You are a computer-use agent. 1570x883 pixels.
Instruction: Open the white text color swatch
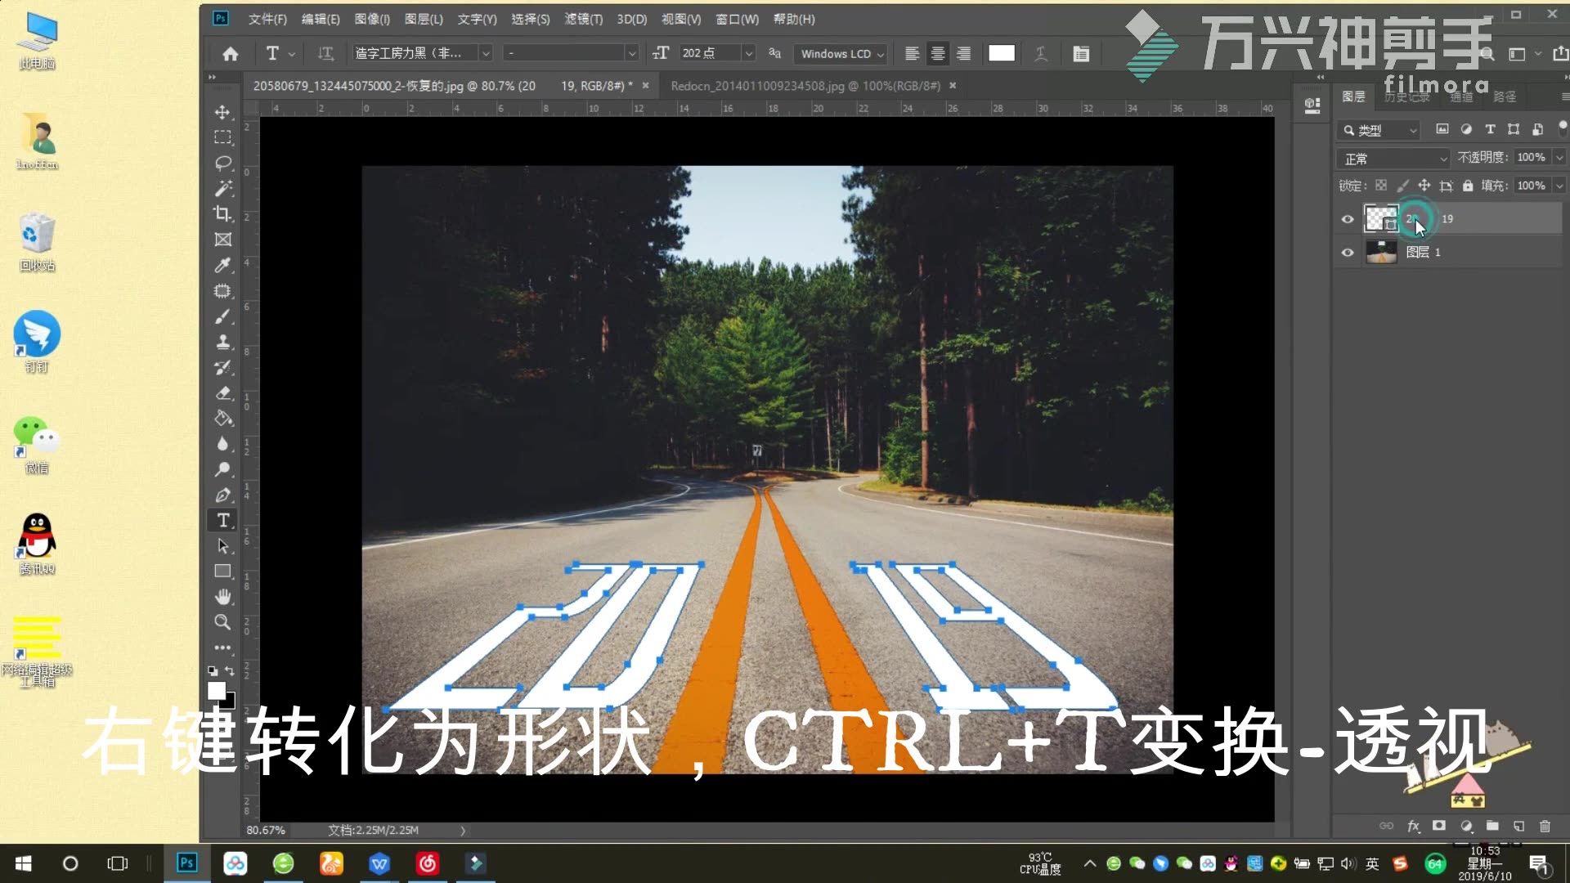[x=1001, y=53]
